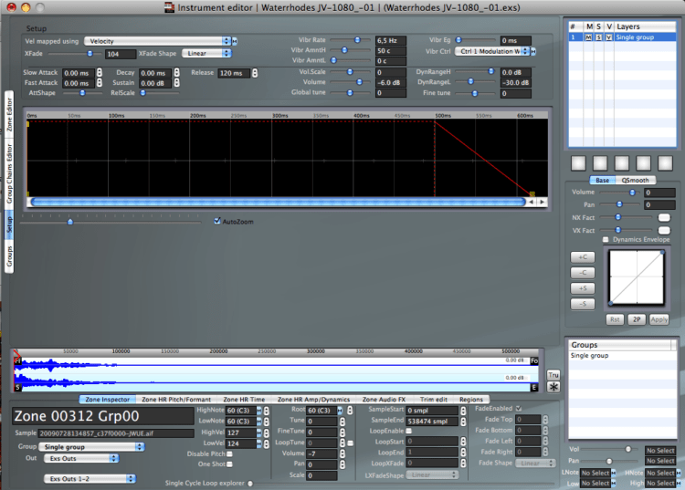The image size is (685, 490).
Task: Click the third square layer button
Action: [x=622, y=163]
